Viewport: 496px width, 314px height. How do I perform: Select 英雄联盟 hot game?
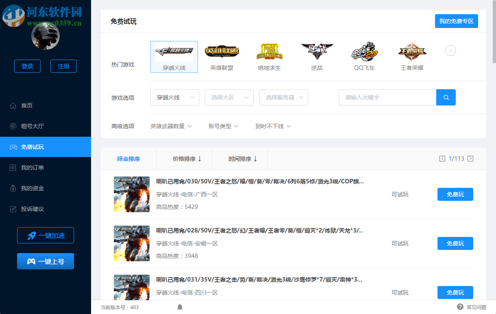[x=222, y=56]
